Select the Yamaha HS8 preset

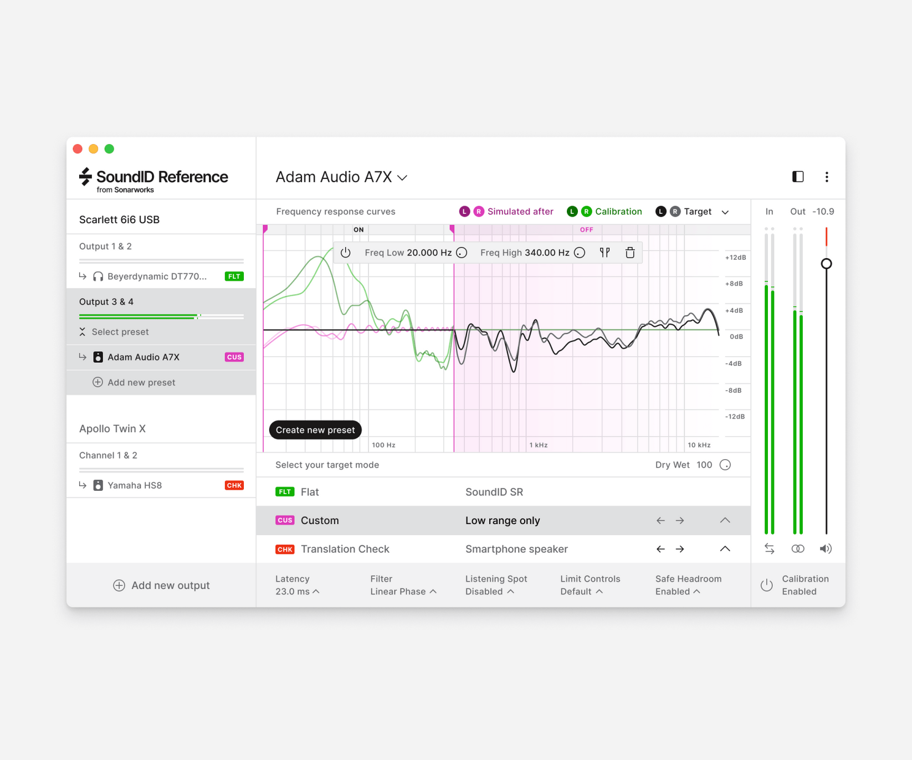click(x=135, y=485)
